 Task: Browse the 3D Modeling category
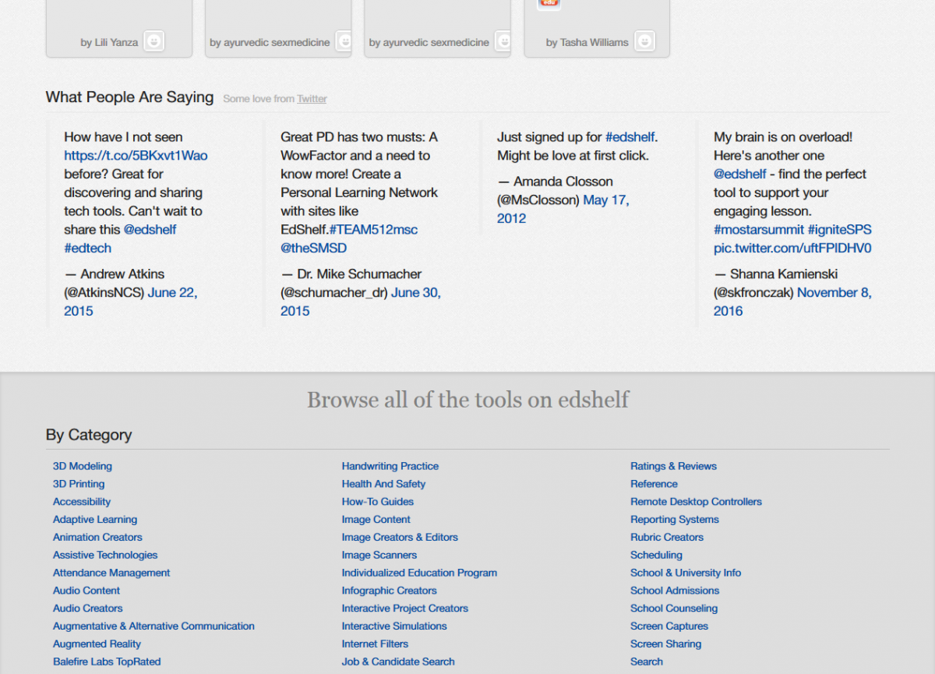82,466
